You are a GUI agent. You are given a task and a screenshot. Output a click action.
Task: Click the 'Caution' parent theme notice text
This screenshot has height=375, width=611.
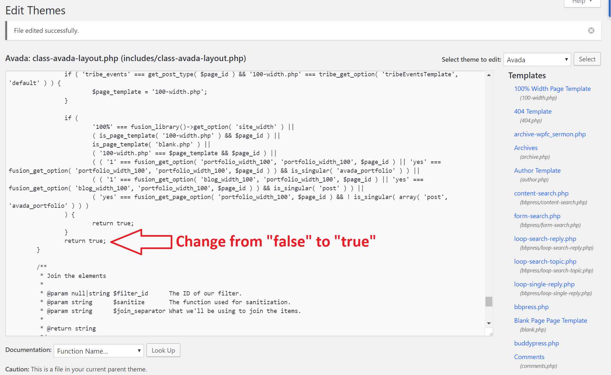(76, 369)
